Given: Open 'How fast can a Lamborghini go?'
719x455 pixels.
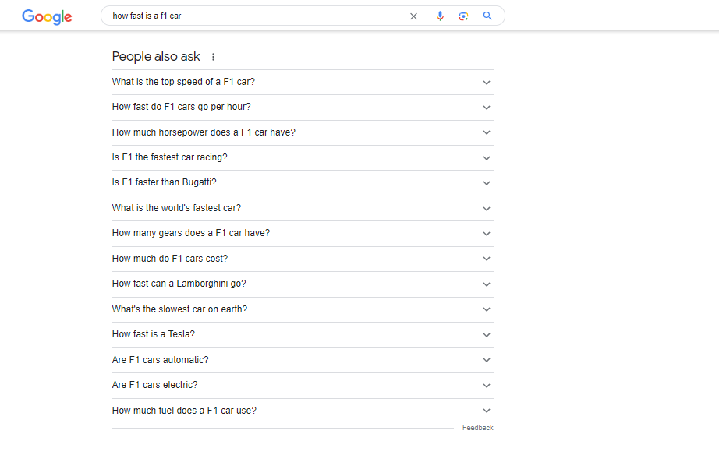Looking at the screenshot, I should (x=179, y=284).
